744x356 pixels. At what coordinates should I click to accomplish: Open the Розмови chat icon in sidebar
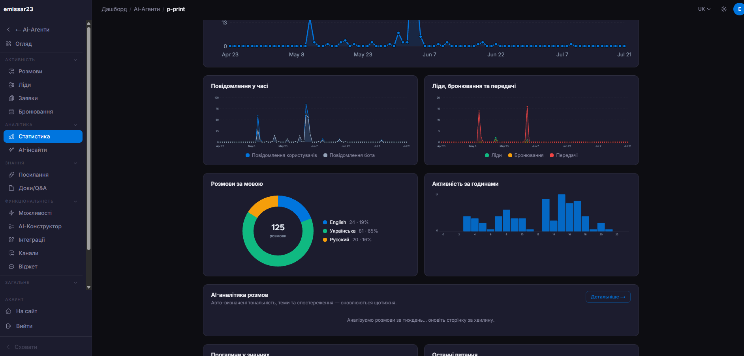click(11, 71)
